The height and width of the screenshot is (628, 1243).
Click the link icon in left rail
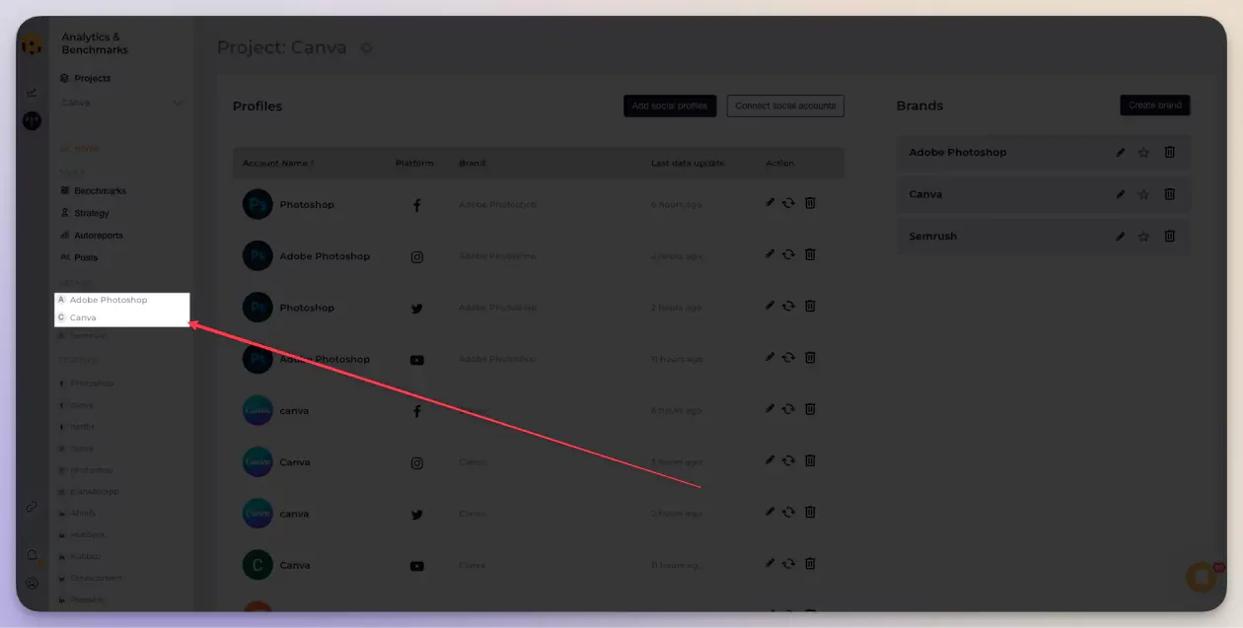click(32, 507)
